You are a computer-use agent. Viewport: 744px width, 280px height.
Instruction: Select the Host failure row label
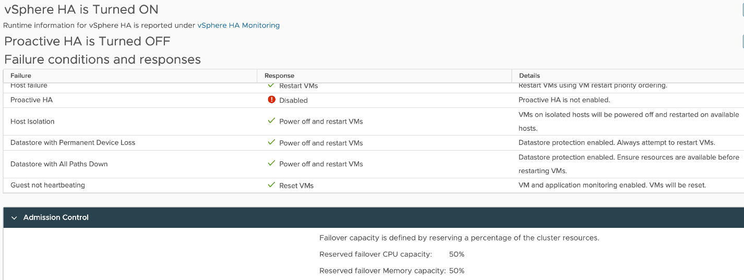29,86
